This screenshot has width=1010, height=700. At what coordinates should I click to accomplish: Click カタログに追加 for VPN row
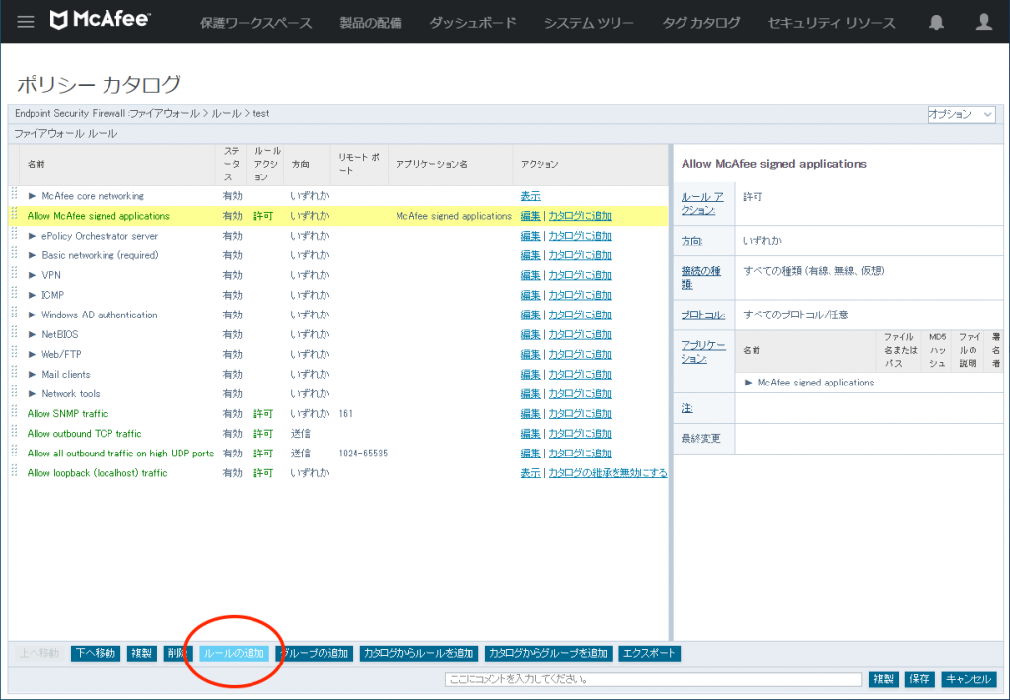580,275
